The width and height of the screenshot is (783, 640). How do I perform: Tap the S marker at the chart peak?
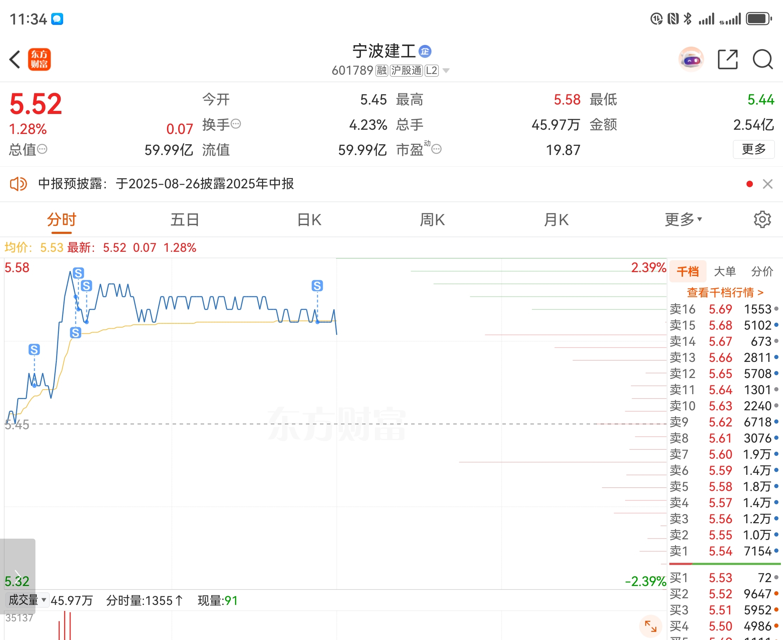78,273
